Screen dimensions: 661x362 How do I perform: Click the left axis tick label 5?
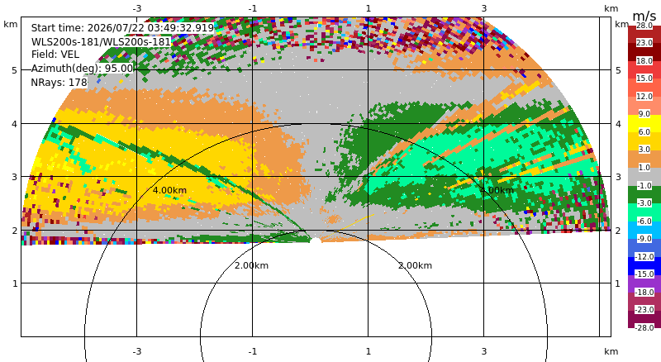coord(15,70)
